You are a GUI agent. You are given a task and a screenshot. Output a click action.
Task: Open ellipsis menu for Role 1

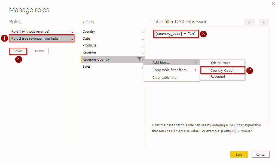pos(72,32)
